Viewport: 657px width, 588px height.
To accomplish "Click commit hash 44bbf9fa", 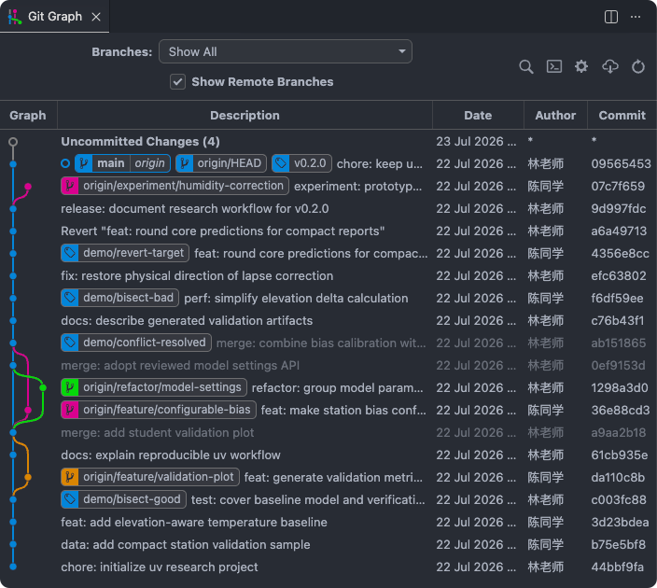I will [x=617, y=567].
